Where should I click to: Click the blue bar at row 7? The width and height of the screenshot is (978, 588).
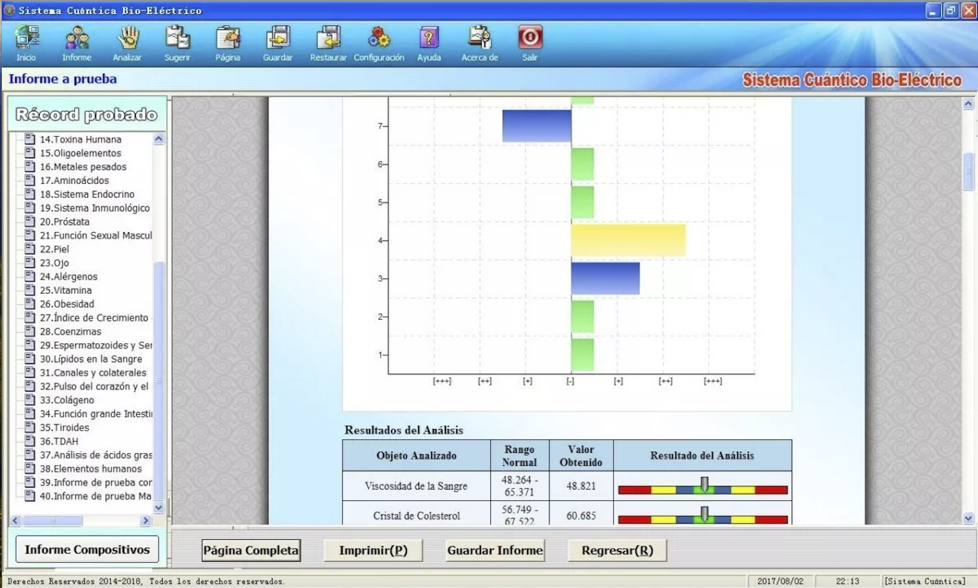click(x=537, y=126)
